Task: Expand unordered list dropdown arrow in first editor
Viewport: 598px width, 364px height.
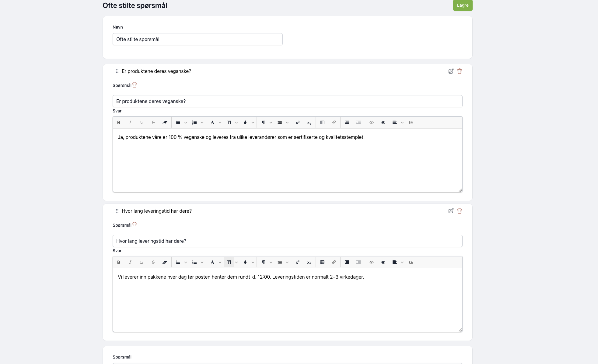Action: [x=186, y=123]
